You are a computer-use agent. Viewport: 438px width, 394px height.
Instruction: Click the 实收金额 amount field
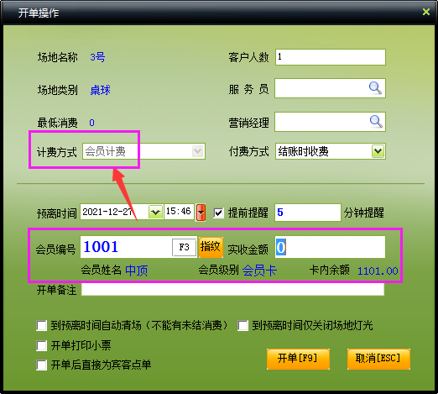[x=330, y=247]
